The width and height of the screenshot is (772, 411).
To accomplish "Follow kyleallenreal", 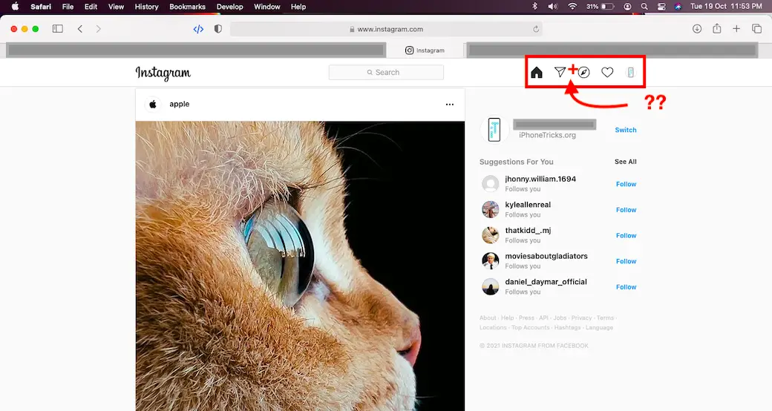I will point(626,210).
